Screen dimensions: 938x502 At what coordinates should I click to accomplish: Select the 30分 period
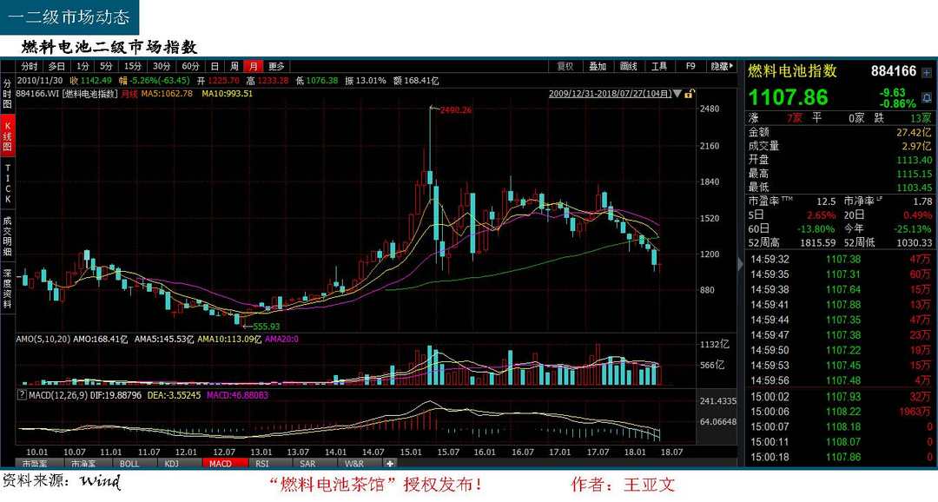(162, 66)
